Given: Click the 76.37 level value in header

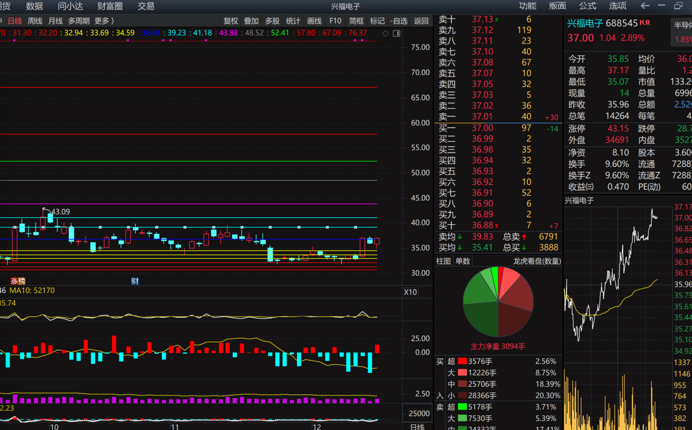Looking at the screenshot, I should tap(358, 33).
